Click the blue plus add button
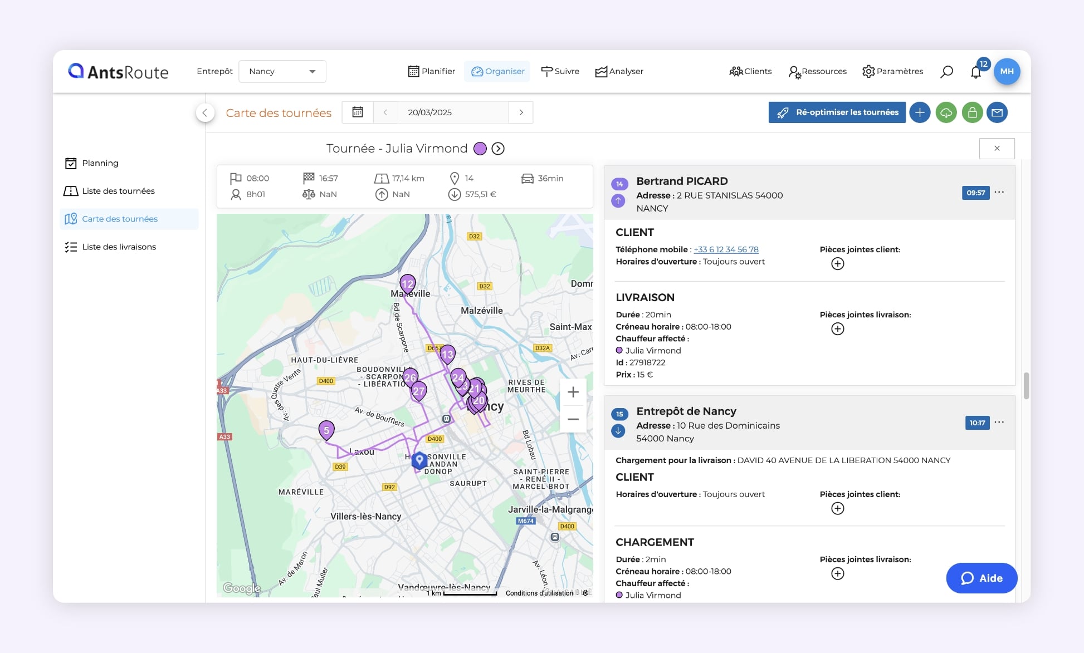This screenshot has height=653, width=1084. [x=920, y=112]
